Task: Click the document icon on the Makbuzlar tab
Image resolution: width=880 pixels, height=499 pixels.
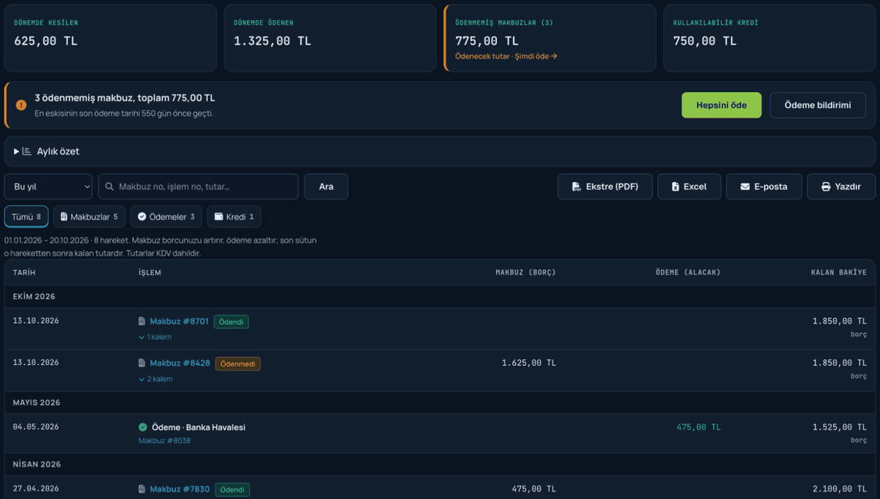Action: click(64, 217)
